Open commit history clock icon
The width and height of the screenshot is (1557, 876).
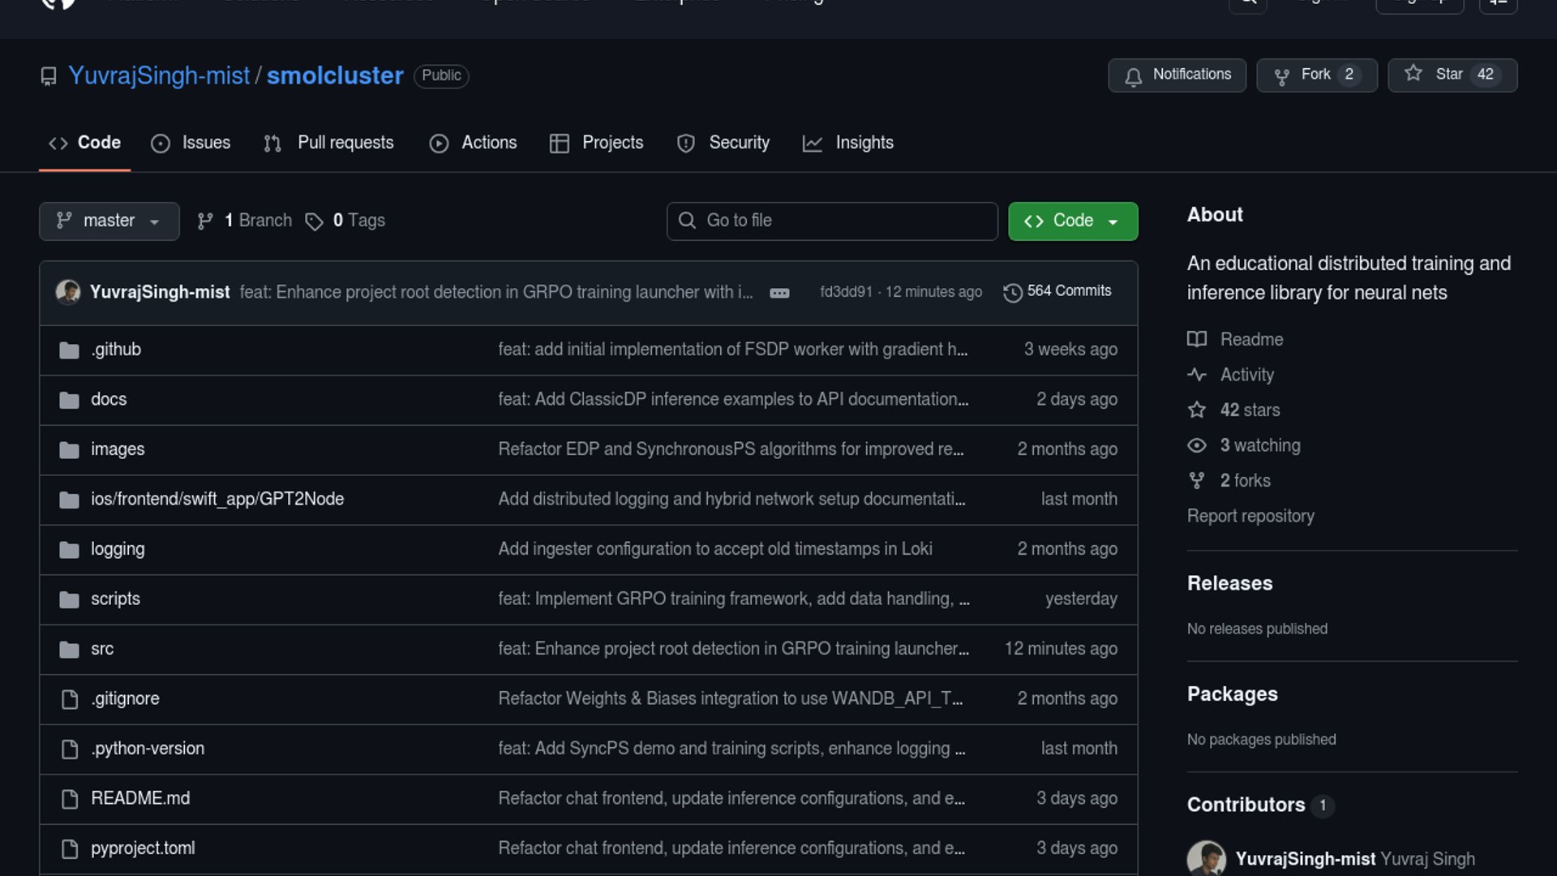pyautogui.click(x=1012, y=292)
